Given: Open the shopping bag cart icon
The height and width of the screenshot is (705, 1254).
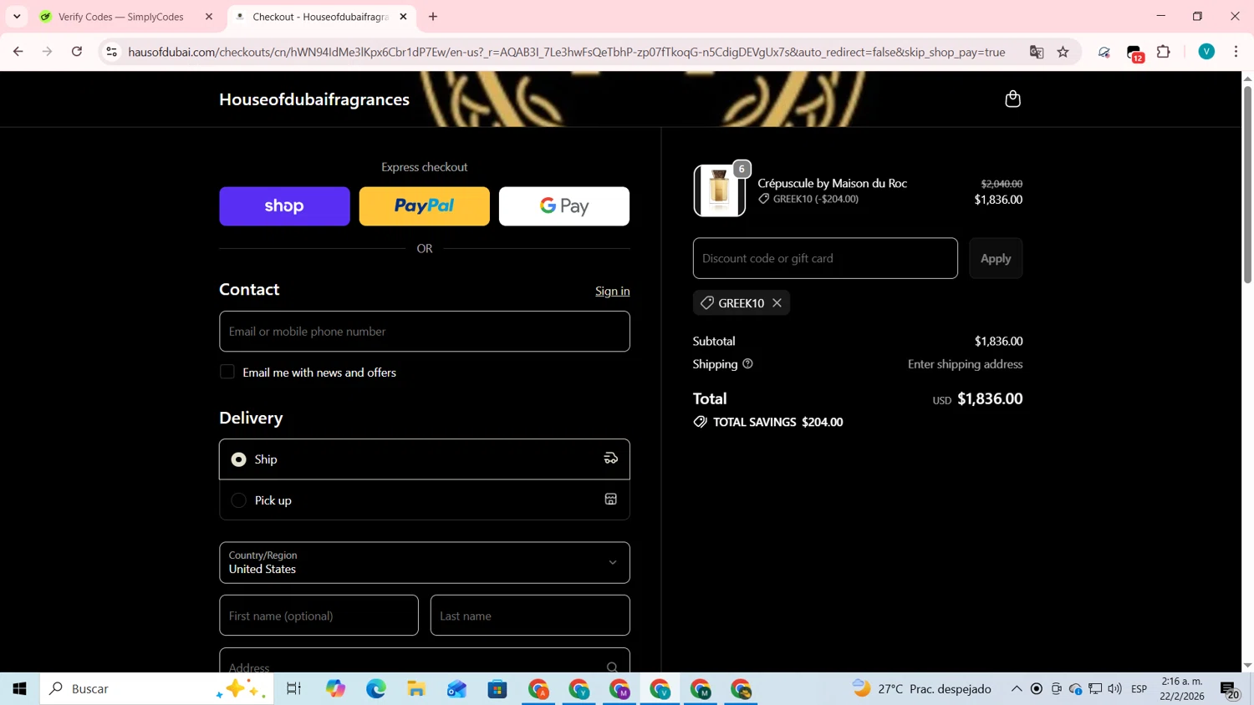Looking at the screenshot, I should 1012,99.
